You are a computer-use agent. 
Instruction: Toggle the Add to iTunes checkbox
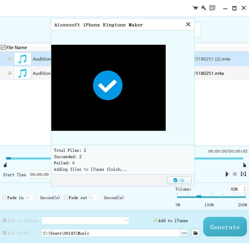click(x=155, y=221)
